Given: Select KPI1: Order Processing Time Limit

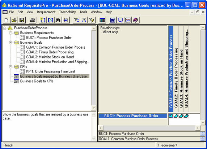Looking at the screenshot, I should (x=50, y=71).
